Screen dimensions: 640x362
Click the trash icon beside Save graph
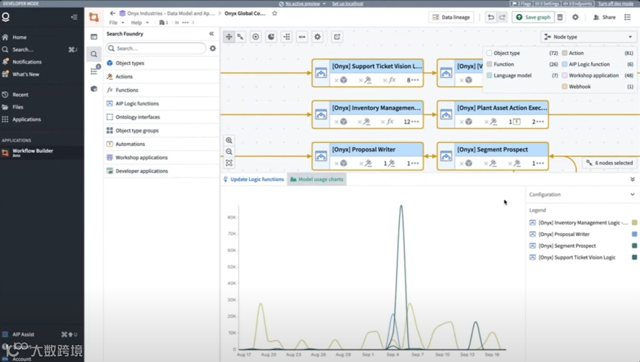click(x=560, y=17)
